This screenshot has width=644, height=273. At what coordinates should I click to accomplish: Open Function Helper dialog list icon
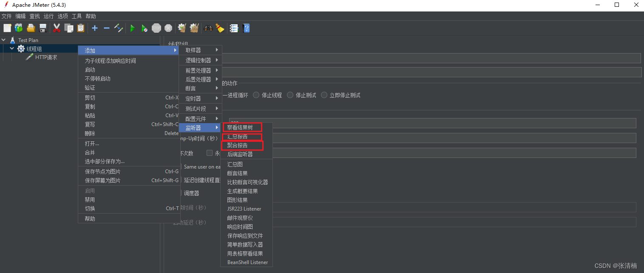[x=234, y=28]
